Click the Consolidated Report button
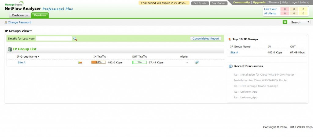Viewport: 313px width, 138px height. (206, 39)
